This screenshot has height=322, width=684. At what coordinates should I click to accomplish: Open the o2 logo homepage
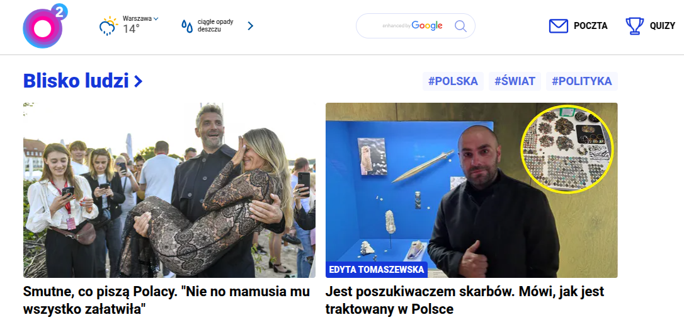click(x=45, y=26)
